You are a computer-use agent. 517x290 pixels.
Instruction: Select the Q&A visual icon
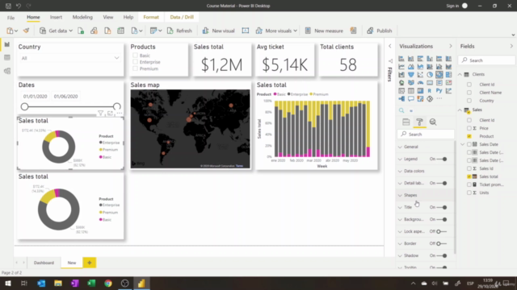pos(411,98)
